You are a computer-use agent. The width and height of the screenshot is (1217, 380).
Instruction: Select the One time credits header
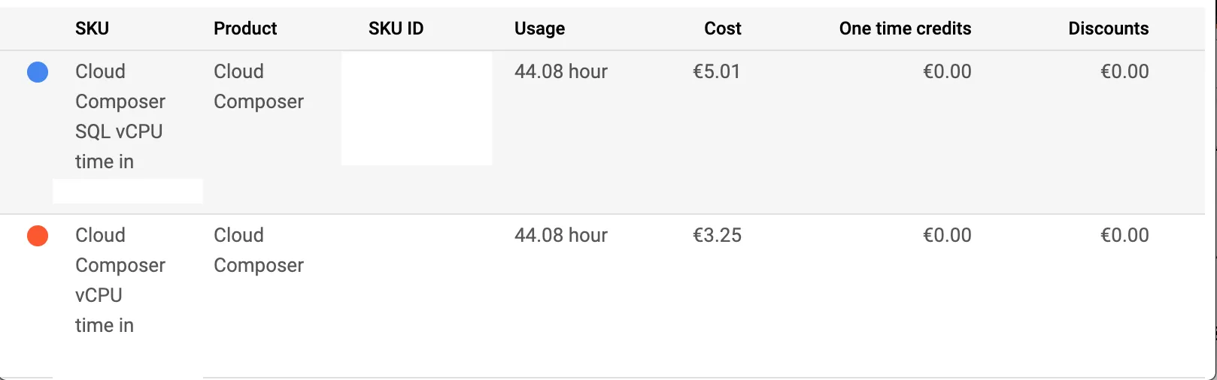905,29
